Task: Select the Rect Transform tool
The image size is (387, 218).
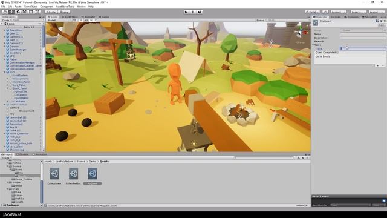Action: (x=31, y=12)
